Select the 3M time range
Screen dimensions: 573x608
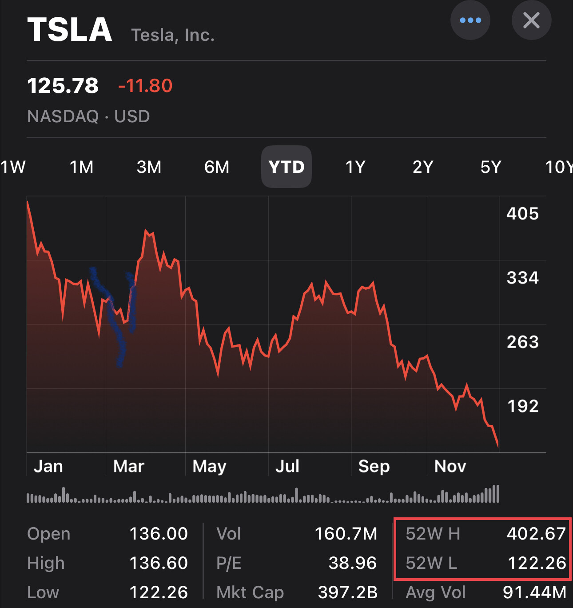[x=149, y=167]
